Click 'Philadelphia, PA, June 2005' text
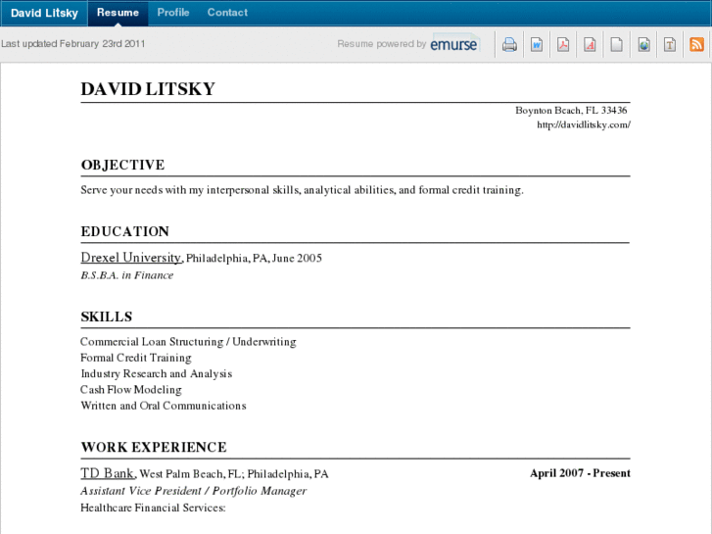 [x=254, y=258]
